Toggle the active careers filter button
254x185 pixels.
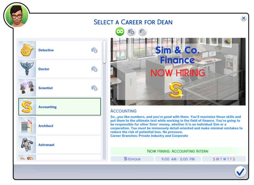coord(131,32)
